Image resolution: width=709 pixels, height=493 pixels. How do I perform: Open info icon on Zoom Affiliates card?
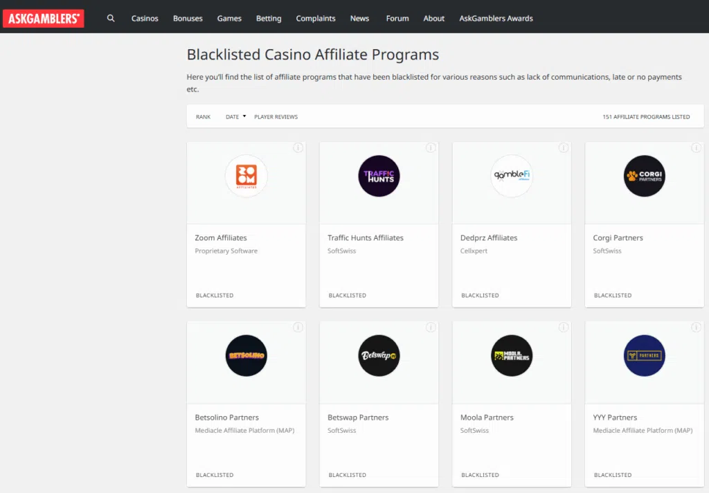pos(298,147)
